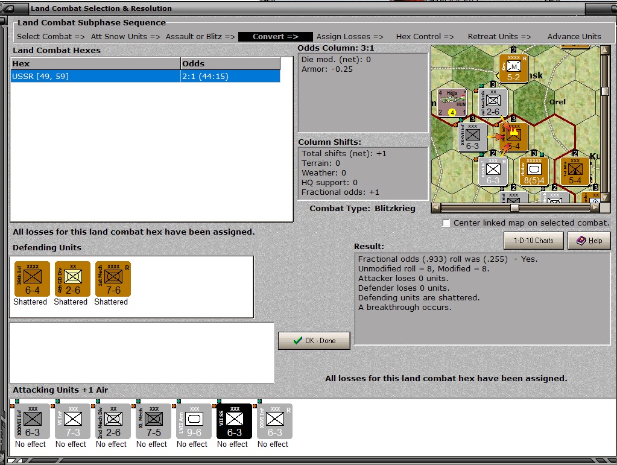Screen dimensions: 617x465
Task: Click the 2nd Mech Div 2-6 counter on map
Action: (493, 103)
